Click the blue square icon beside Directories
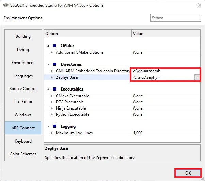The image size is (205, 181). tap(54, 64)
